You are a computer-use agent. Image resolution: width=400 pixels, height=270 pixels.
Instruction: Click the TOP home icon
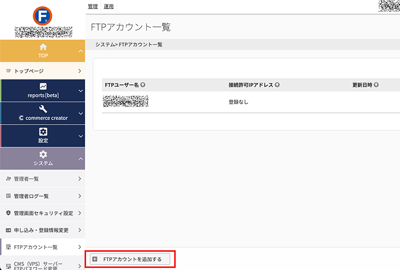(x=43, y=47)
